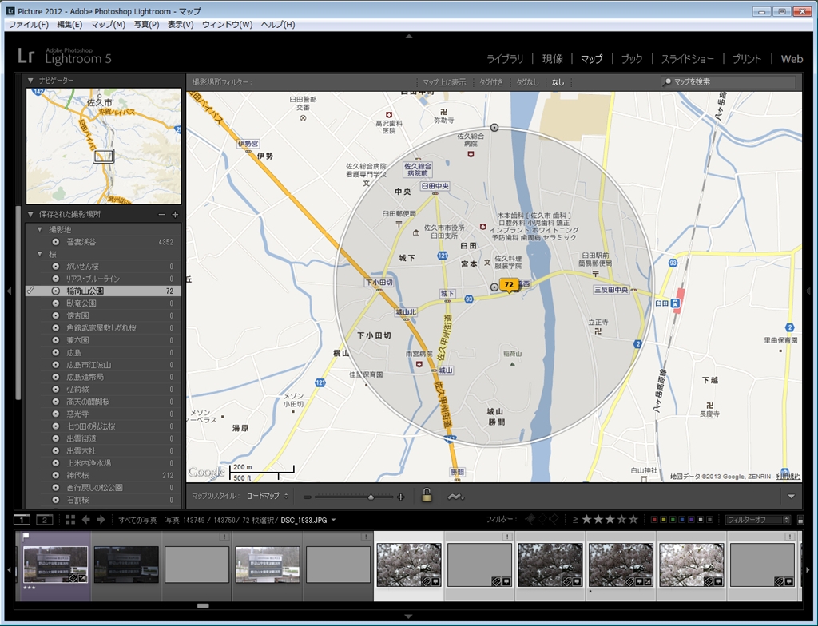The image size is (818, 626).
Task: Open the フィルターオフ filter dropdown
Action: [758, 520]
